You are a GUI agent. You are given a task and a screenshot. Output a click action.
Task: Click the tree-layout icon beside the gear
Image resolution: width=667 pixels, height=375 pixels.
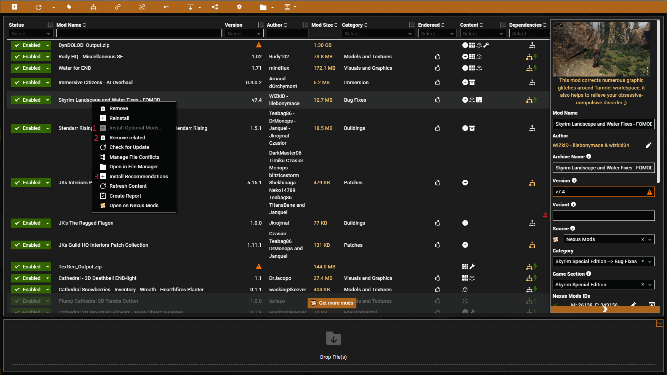point(215,7)
